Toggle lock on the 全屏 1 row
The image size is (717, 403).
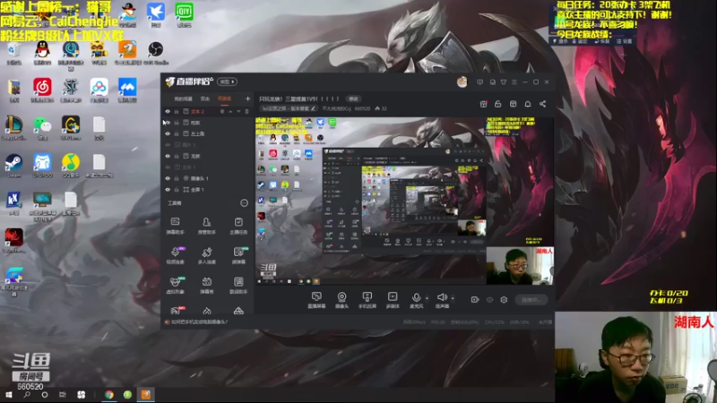pos(177,190)
